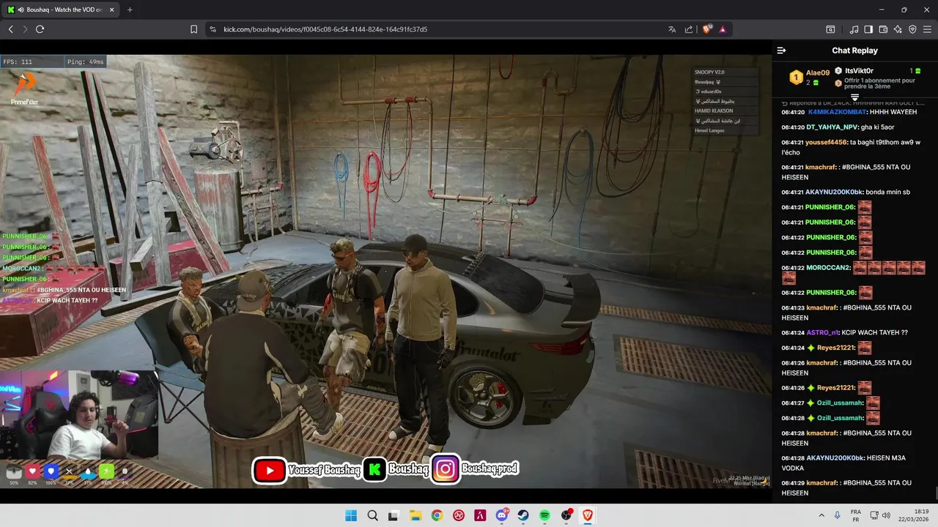
Task: Click the VOD video player area
Action: pyautogui.click(x=385, y=271)
